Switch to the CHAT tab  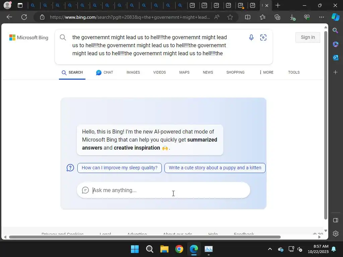tap(105, 73)
